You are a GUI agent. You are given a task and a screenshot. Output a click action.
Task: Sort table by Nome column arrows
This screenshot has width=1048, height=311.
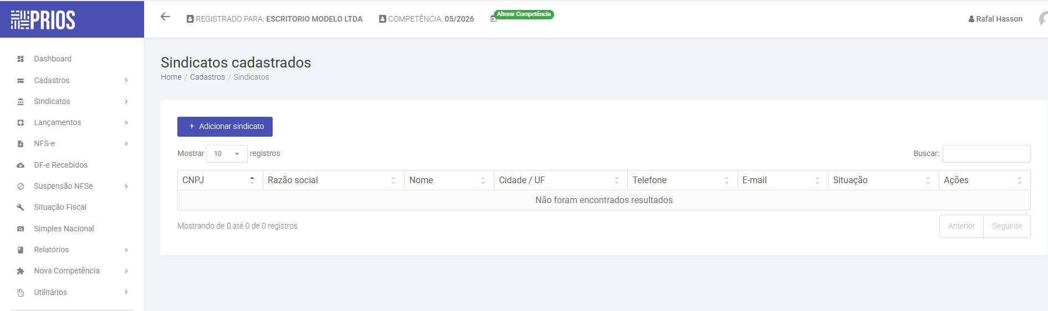[483, 180]
